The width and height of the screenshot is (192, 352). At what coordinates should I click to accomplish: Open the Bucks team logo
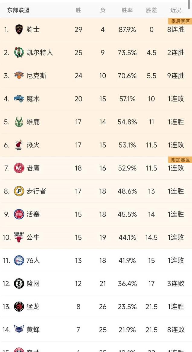[19, 122]
